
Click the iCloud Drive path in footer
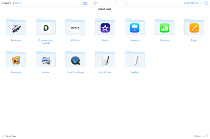pyautogui.click(x=9, y=136)
